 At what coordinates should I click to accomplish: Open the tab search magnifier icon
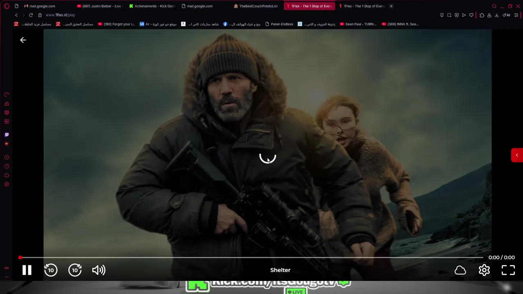click(x=494, y=6)
